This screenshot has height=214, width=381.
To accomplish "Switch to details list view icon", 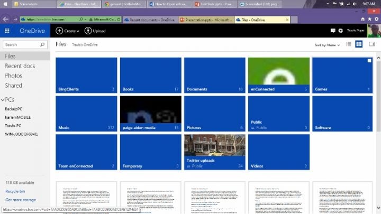I will [349, 44].
